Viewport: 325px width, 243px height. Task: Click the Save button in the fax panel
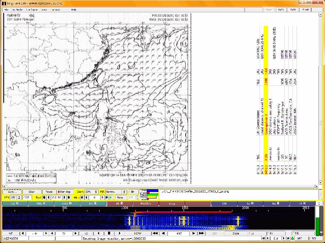tap(11, 192)
